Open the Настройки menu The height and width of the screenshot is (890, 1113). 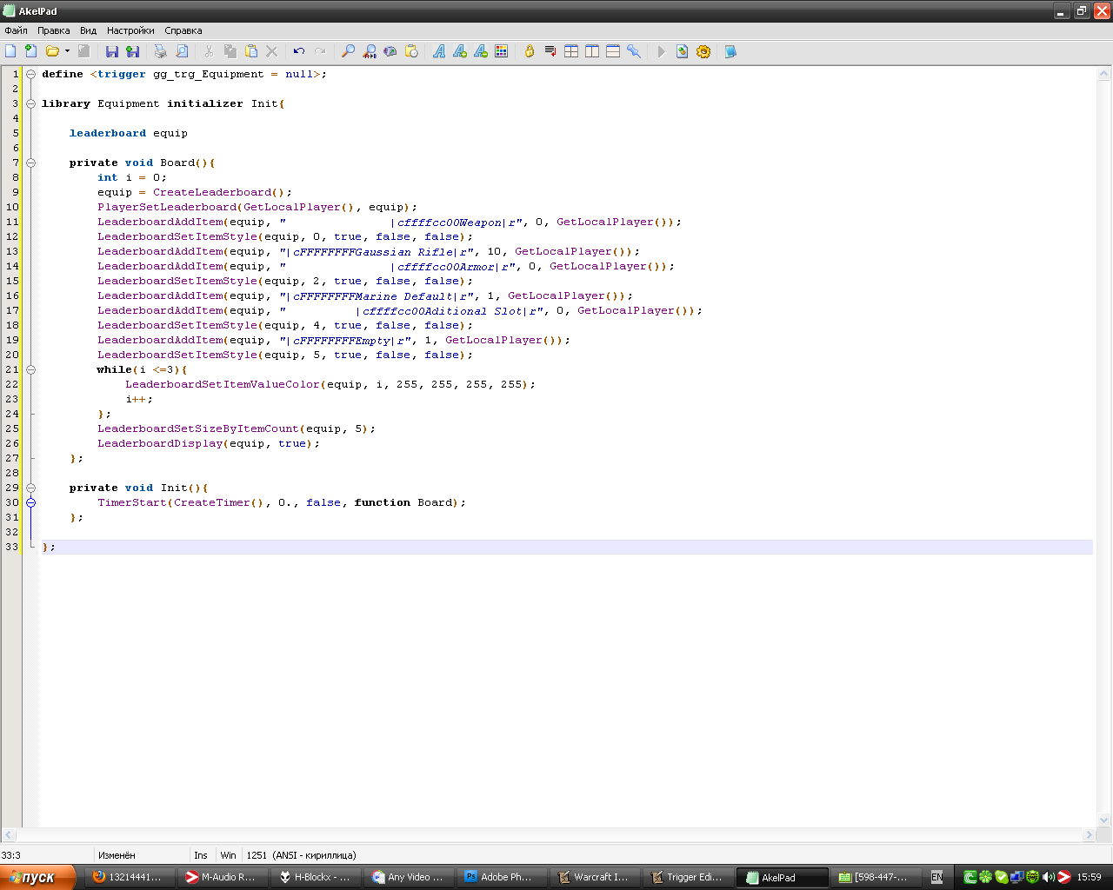pos(130,30)
